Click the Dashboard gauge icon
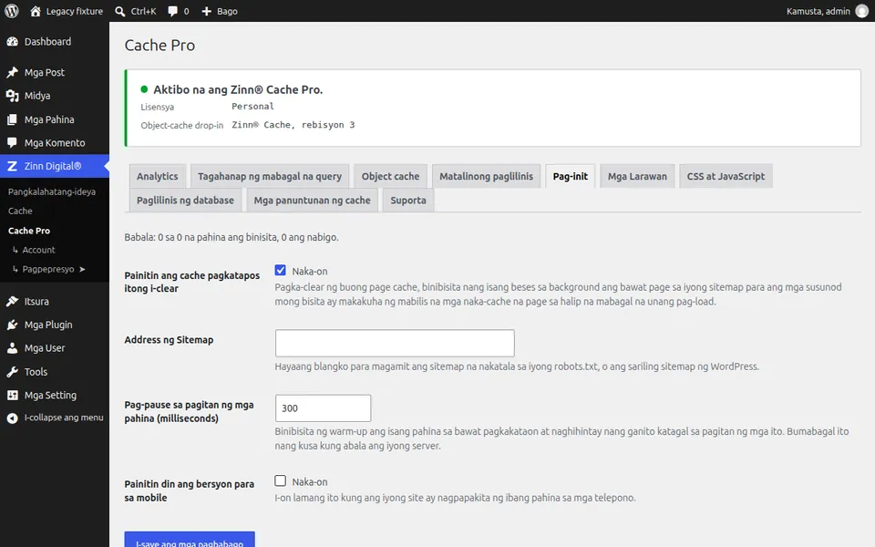This screenshot has height=547, width=875. coord(12,42)
